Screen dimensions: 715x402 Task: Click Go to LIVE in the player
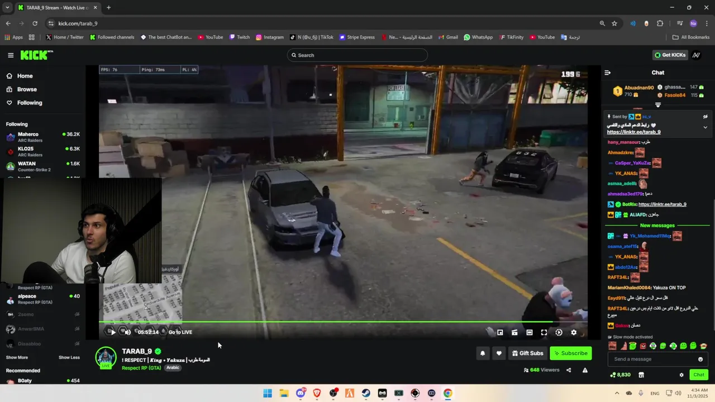pos(180,332)
